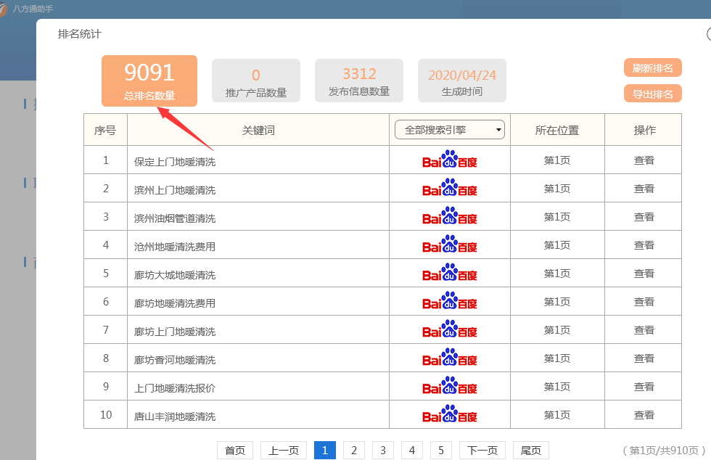Click keyword 廊坊上门地暖清洗

[175, 332]
